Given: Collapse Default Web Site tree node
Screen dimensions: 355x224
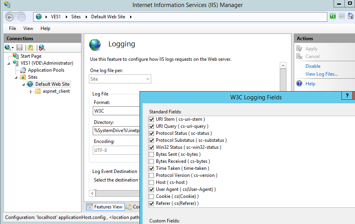Looking at the screenshot, I should pyautogui.click(x=23, y=85).
